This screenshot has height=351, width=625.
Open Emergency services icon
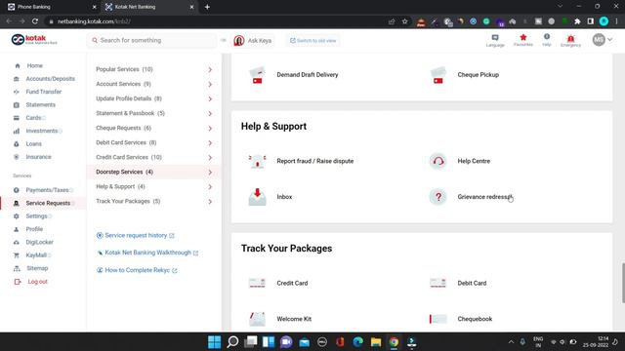click(570, 41)
